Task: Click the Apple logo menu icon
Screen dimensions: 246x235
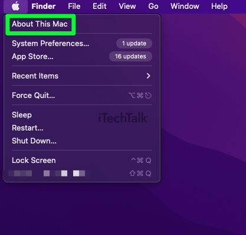Action: [15, 6]
